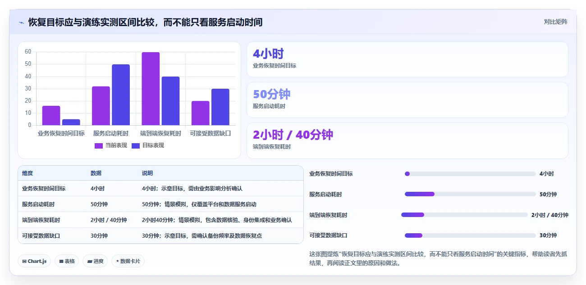Click the purple 当前表现 bar for 业务恢复时间目标
The width and height of the screenshot is (586, 285).
click(x=51, y=115)
